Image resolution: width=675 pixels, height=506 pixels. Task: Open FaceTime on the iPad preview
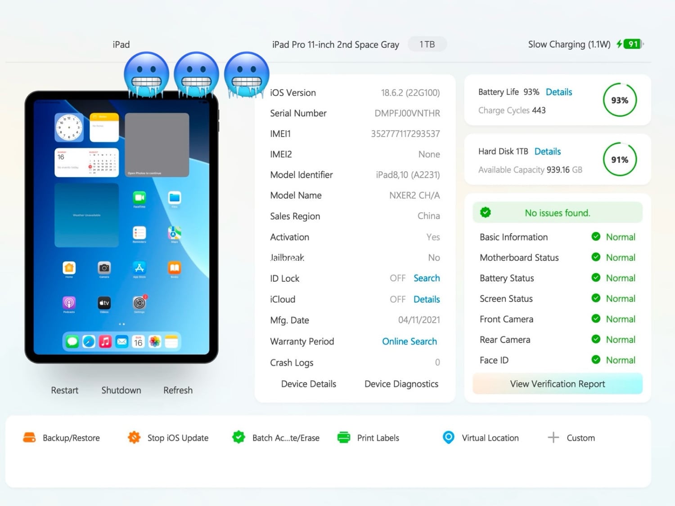pos(139,198)
